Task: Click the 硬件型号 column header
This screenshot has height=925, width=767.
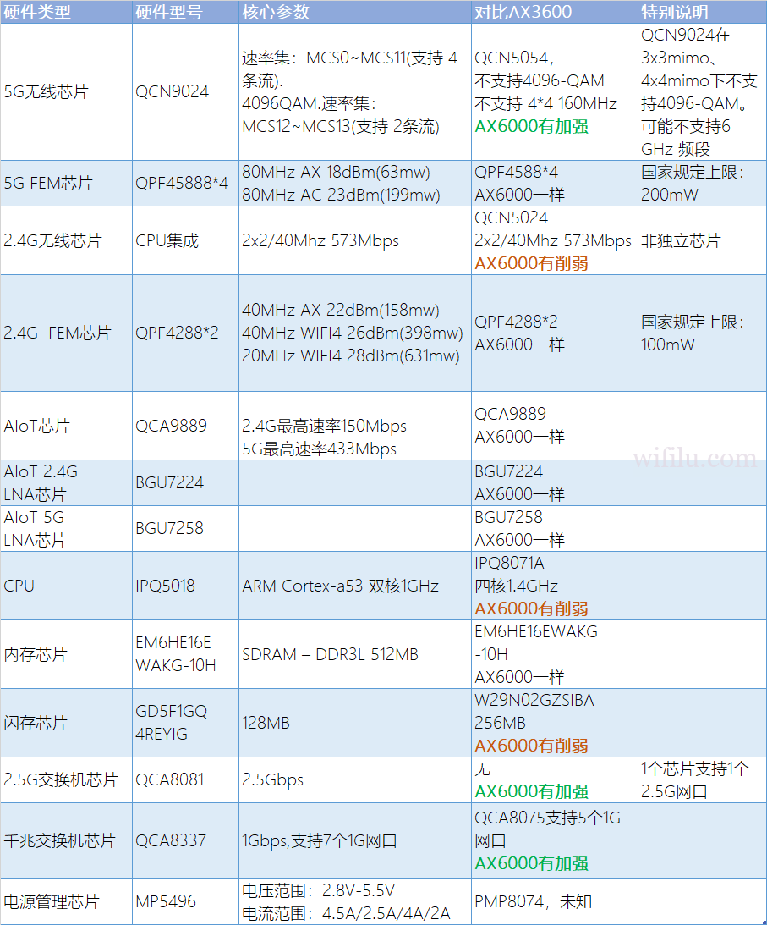Action: [x=185, y=12]
